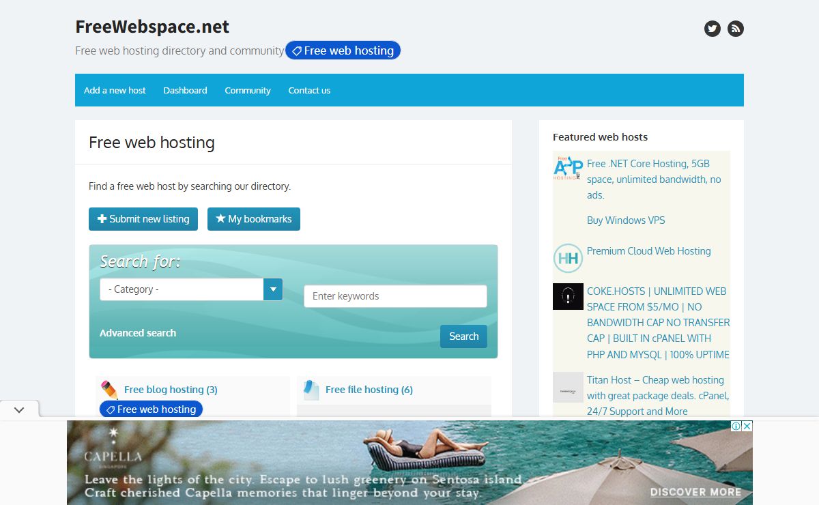Collapse the bottom ad with chevron

[19, 410]
